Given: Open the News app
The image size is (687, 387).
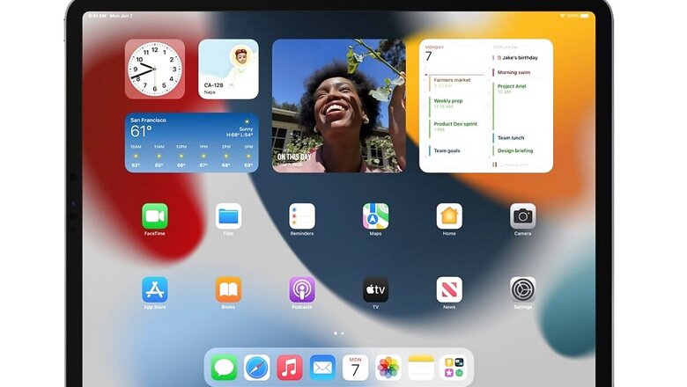Looking at the screenshot, I should [449, 289].
